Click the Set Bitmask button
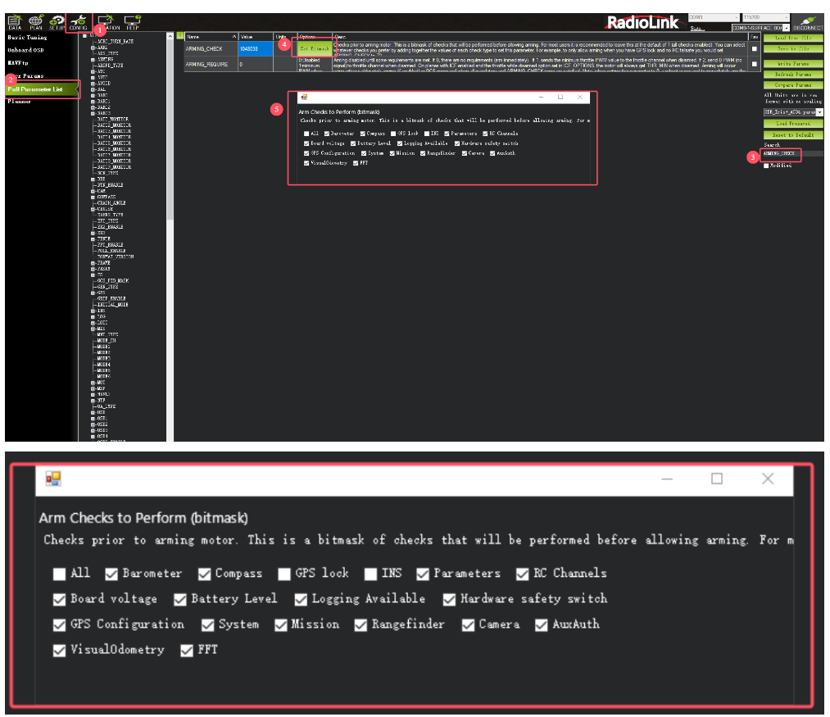830x717 pixels. tap(315, 49)
